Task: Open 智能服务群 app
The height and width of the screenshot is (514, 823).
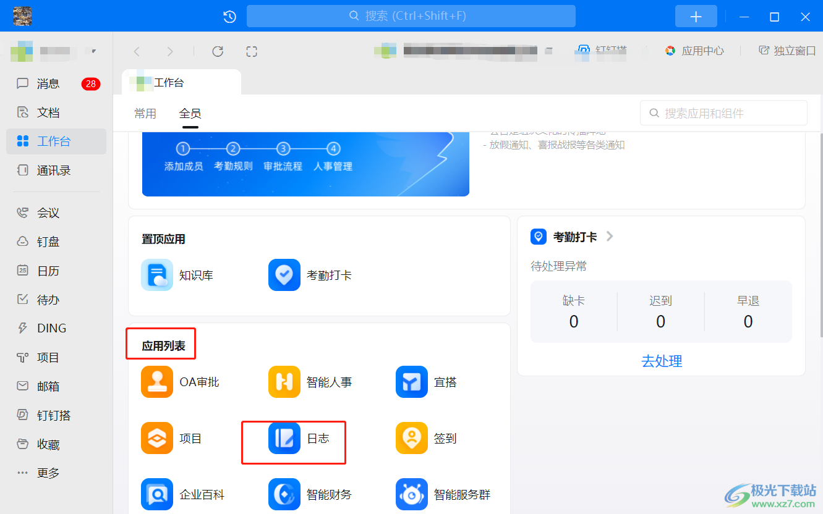Action: click(x=443, y=495)
